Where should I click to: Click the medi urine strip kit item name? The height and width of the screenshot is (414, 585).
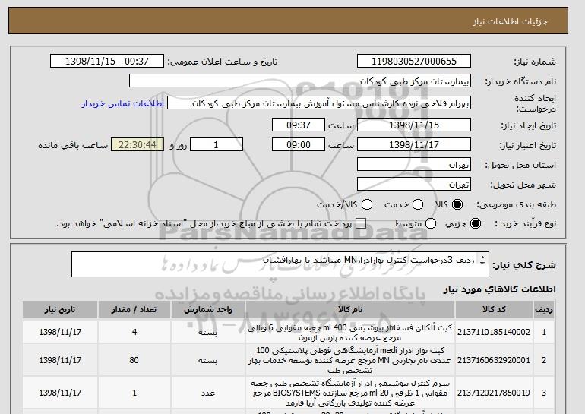click(x=350, y=360)
